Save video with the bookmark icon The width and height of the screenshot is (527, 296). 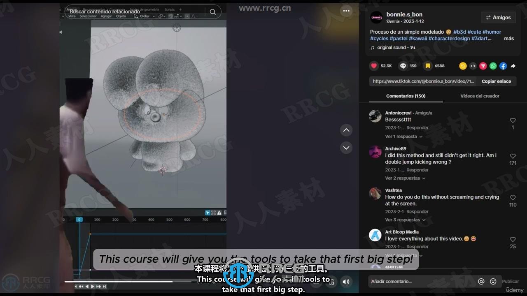pos(428,66)
